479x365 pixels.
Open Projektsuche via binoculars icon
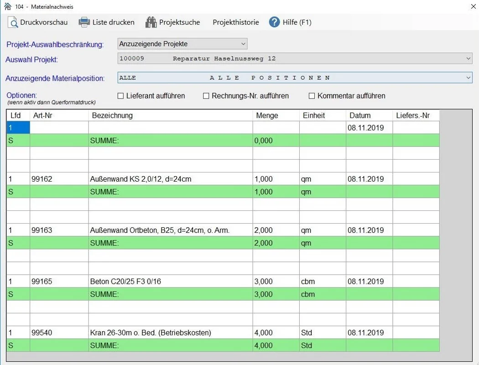(x=151, y=22)
